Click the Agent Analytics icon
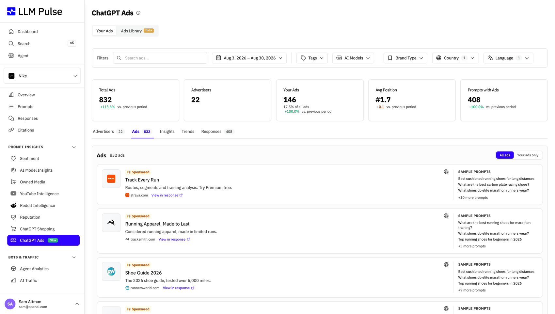Screen dimensions: 555x314 tap(13, 269)
